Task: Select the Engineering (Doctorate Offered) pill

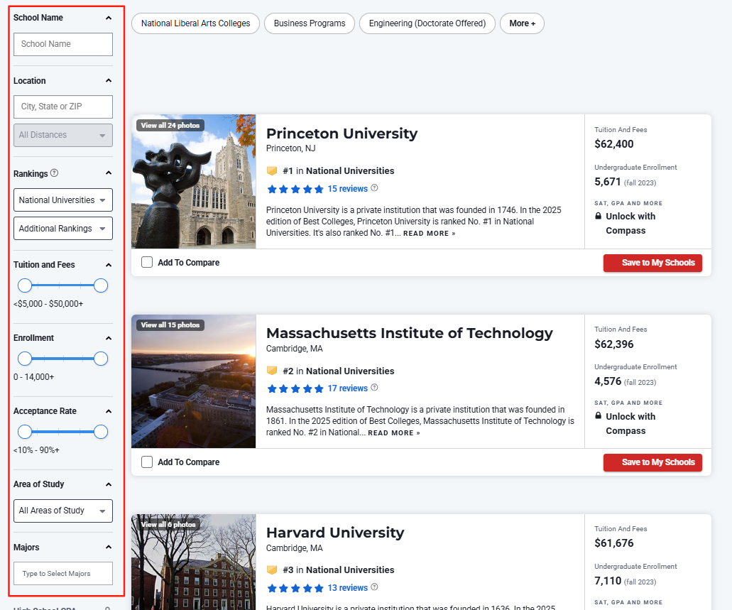Action: 427,23
